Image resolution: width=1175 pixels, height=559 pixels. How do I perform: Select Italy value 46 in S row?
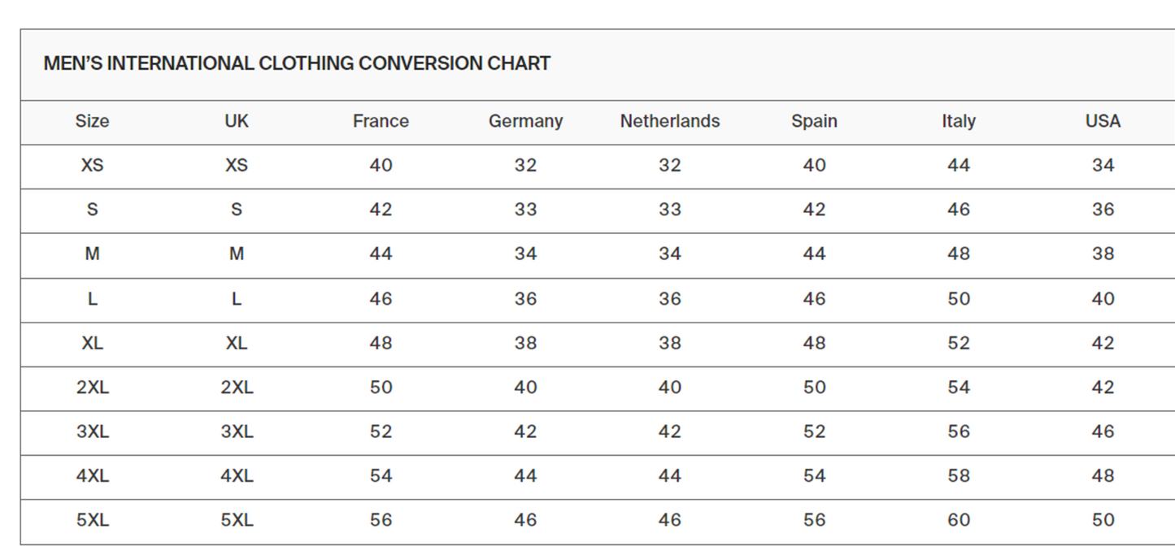[x=959, y=210]
